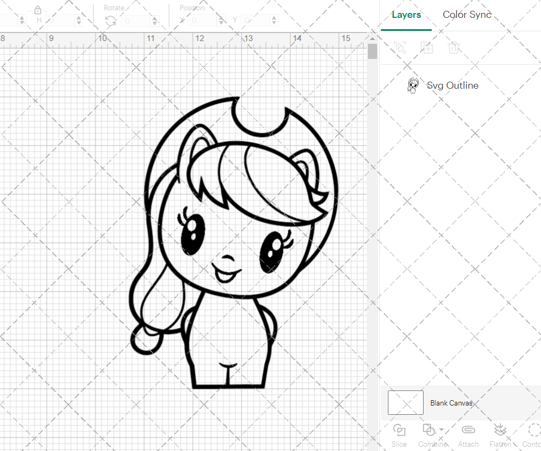This screenshot has height=451, width=541.
Task: Click the Svg Outline layer thumbnail
Action: pos(414,85)
